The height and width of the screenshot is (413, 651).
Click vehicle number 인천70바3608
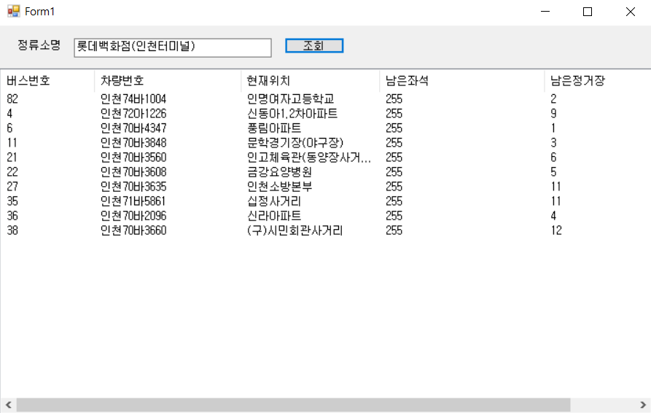point(133,171)
